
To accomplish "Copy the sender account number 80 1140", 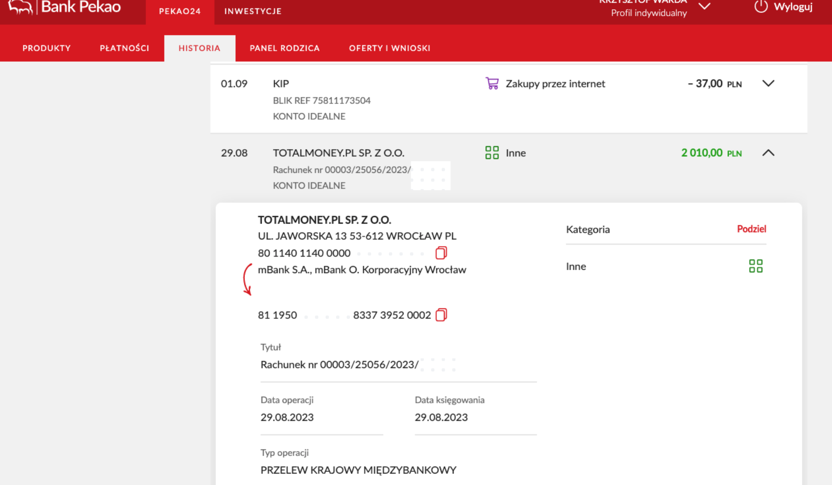I will pos(441,253).
